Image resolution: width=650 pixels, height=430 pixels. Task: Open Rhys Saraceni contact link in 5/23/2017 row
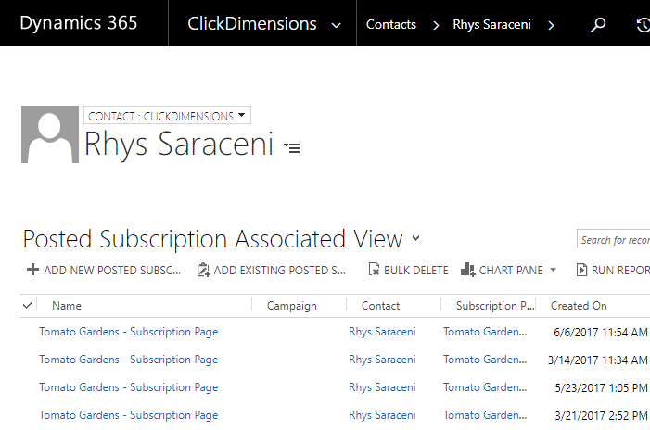pyautogui.click(x=382, y=387)
